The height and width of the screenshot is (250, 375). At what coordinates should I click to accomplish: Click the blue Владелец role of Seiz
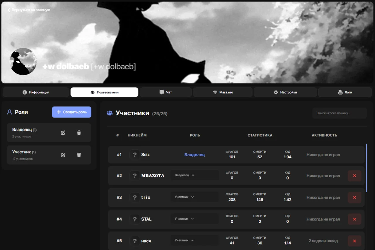click(195, 154)
